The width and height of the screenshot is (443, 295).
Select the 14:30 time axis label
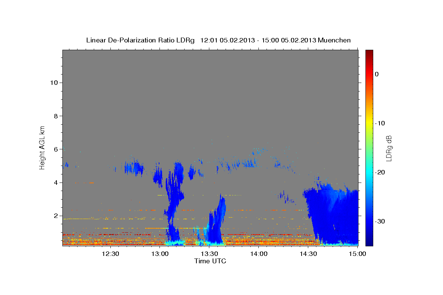(x=308, y=254)
